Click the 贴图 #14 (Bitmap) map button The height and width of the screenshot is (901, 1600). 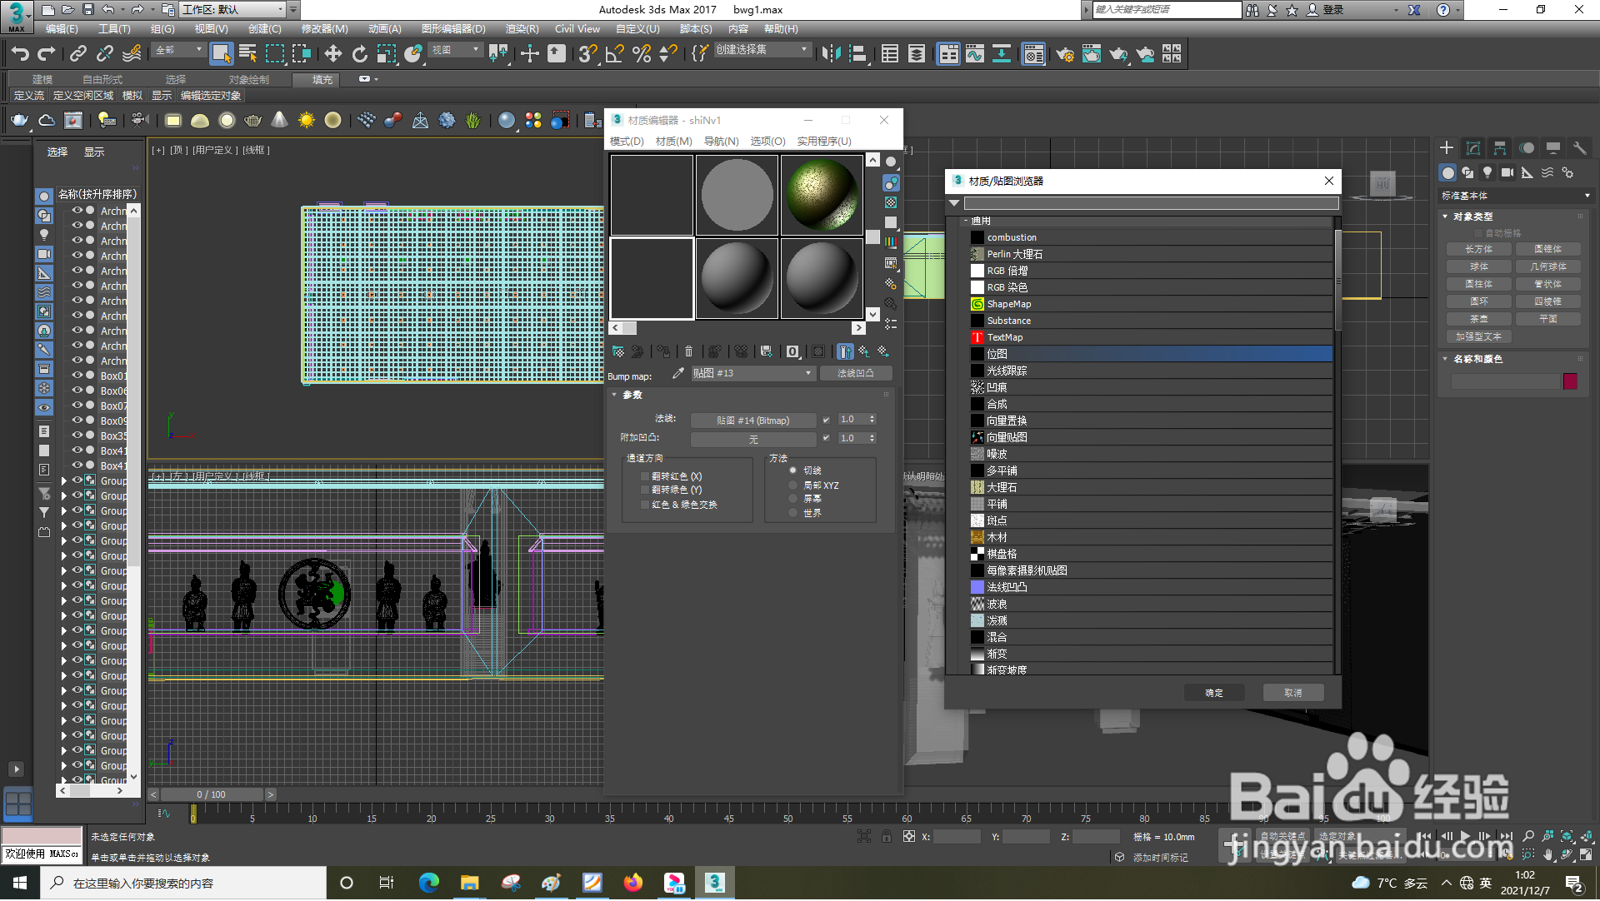click(x=753, y=421)
